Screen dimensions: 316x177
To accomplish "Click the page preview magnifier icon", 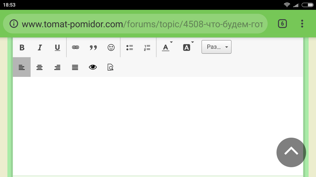I will tap(110, 67).
